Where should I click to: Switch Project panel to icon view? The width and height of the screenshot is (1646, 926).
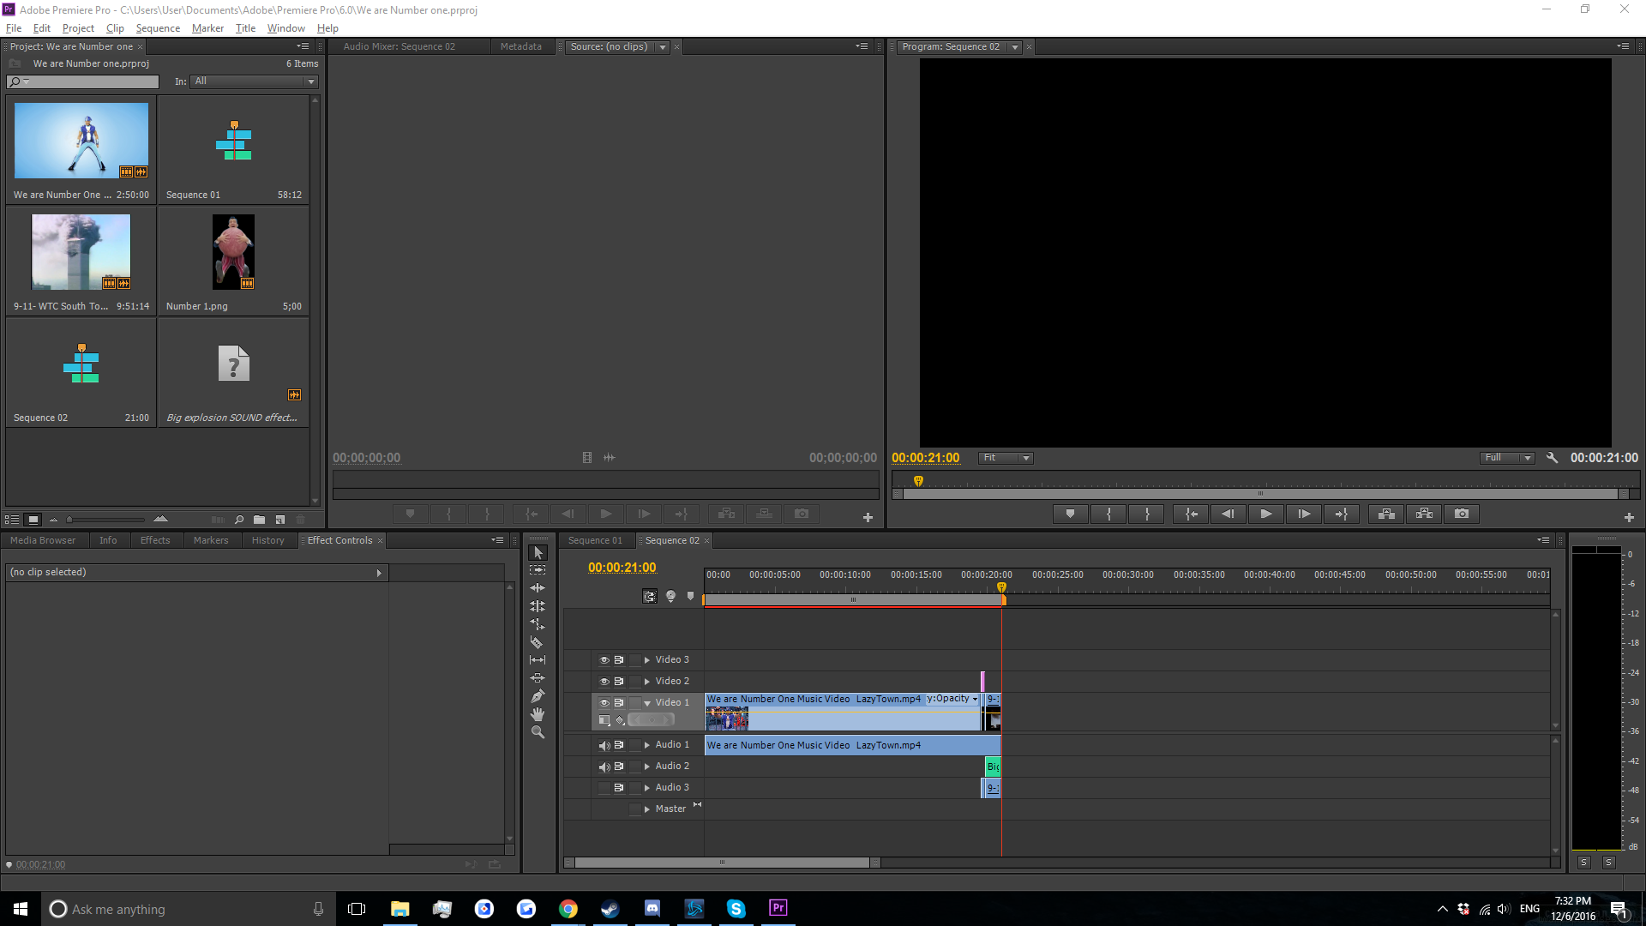(x=33, y=520)
